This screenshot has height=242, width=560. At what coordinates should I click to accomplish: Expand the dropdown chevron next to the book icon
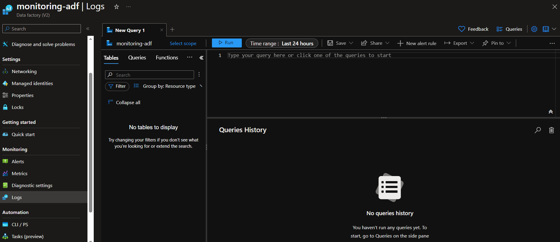pos(554,29)
